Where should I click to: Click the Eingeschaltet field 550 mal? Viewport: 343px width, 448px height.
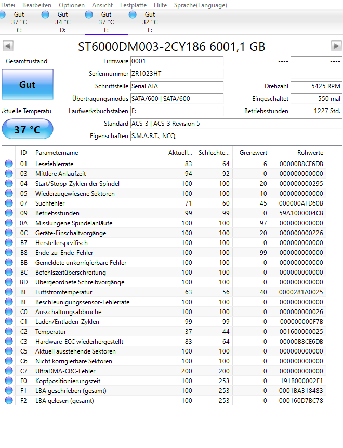(316, 99)
